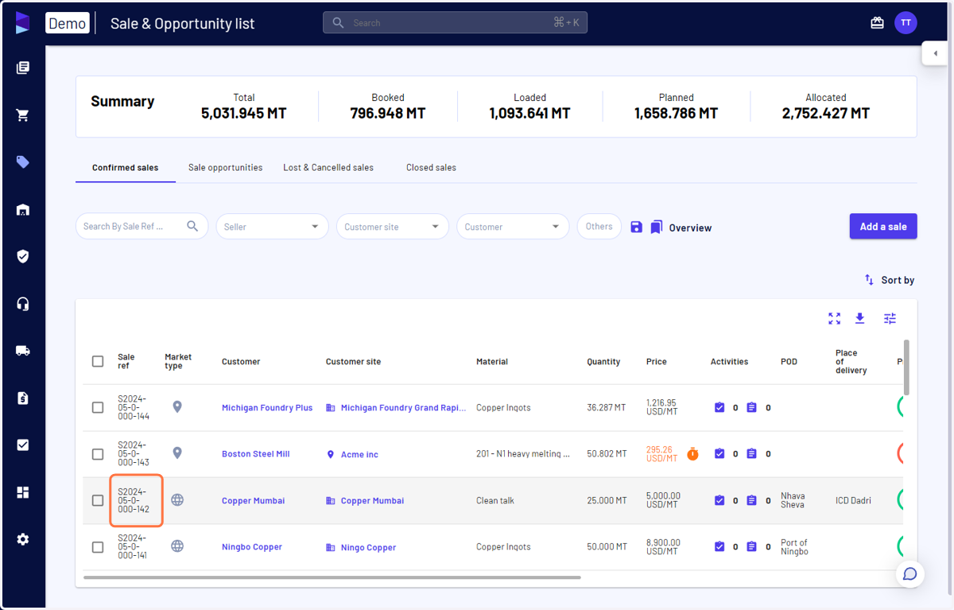The image size is (954, 610).
Task: Select all rows with the header checkbox
Action: [98, 361]
